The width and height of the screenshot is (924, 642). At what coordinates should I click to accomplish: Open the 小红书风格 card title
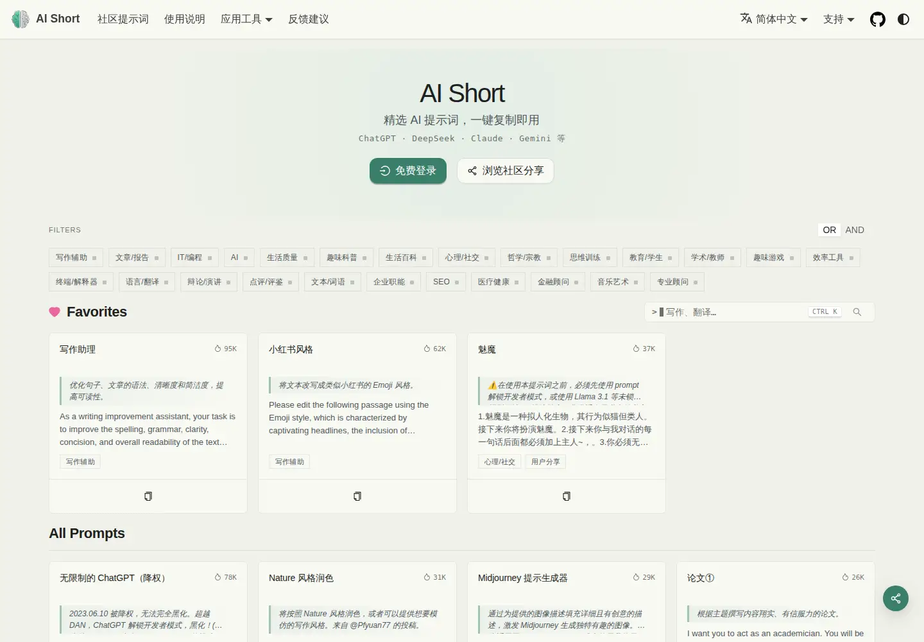[291, 349]
